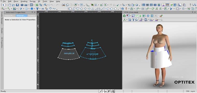Expand the Text tool dropdown arrow

[x=40, y=9]
